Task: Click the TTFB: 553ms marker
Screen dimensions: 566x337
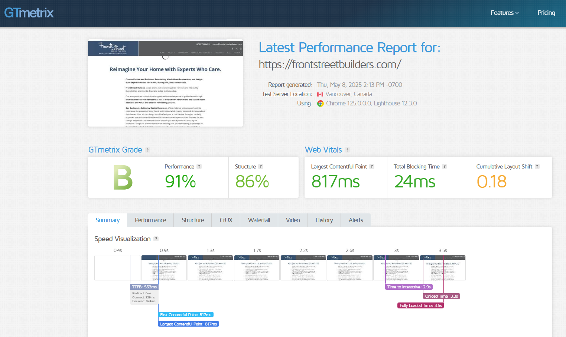Action: [144, 287]
